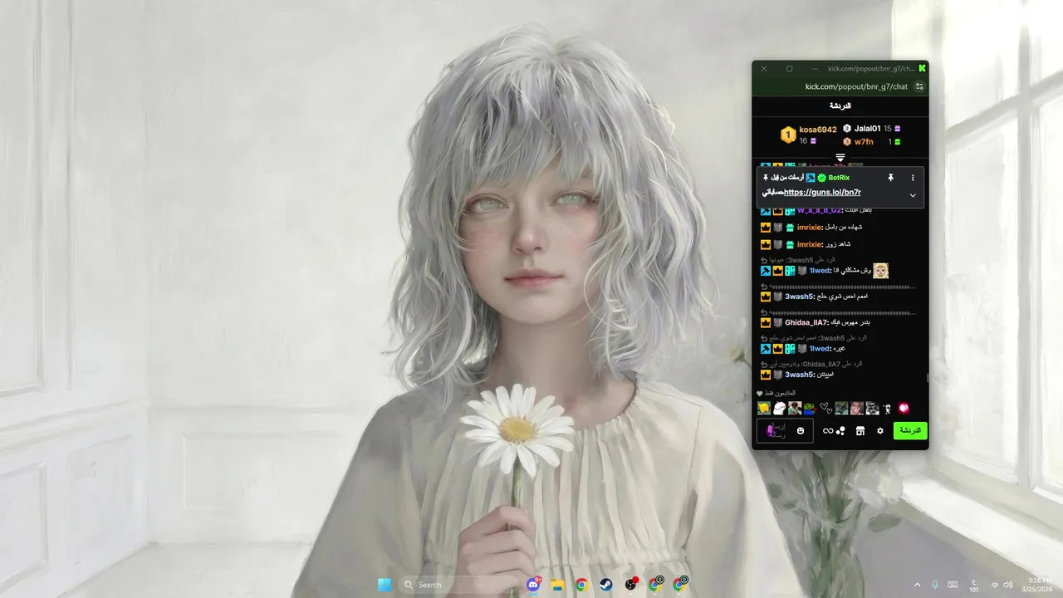This screenshot has width=1063, height=598.
Task: Click the verified badge beside BotRix
Action: coord(821,178)
